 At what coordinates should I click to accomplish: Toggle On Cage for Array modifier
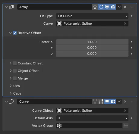pos(95,7)
